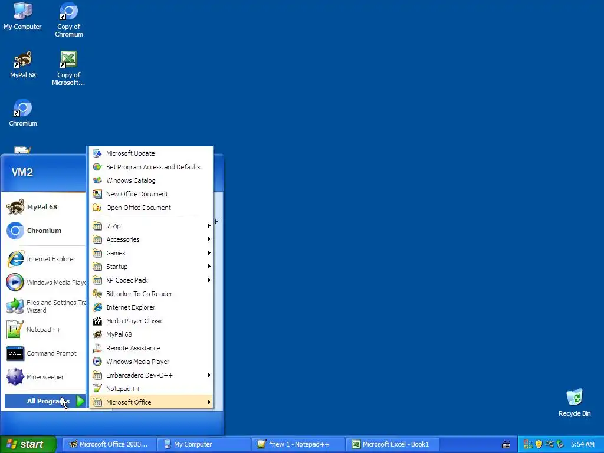
Task: Click the on-screen keyboard taskbar icon
Action: [x=506, y=445]
